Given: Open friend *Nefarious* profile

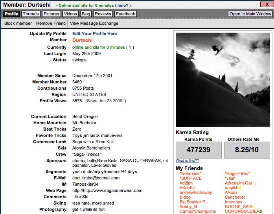Looking at the screenshot, I should click(x=191, y=173).
